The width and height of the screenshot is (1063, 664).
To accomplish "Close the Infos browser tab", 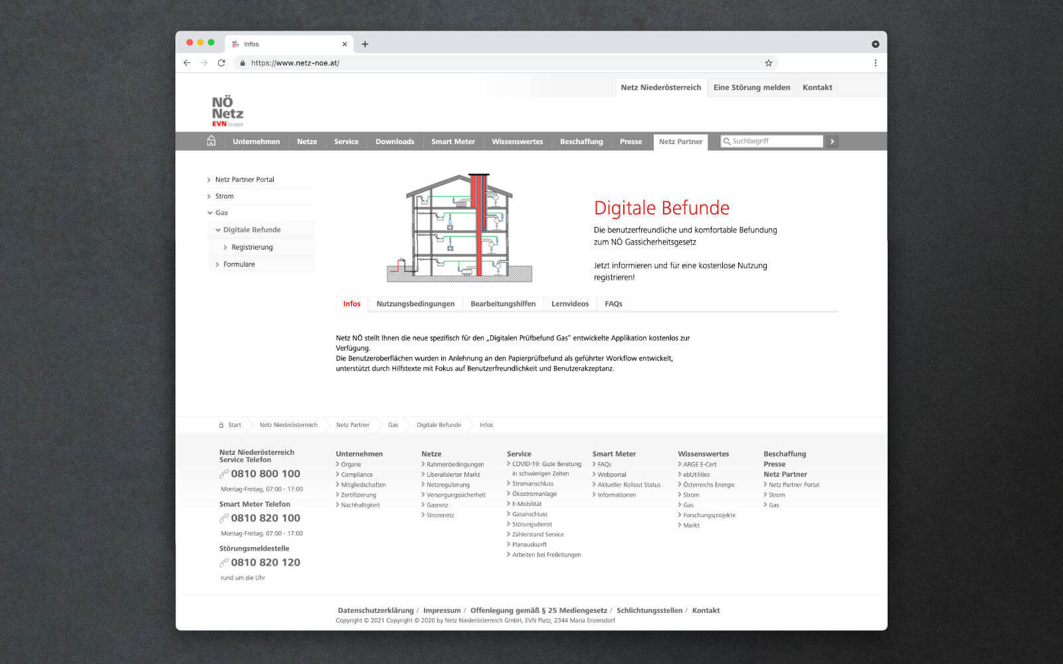I will point(344,44).
